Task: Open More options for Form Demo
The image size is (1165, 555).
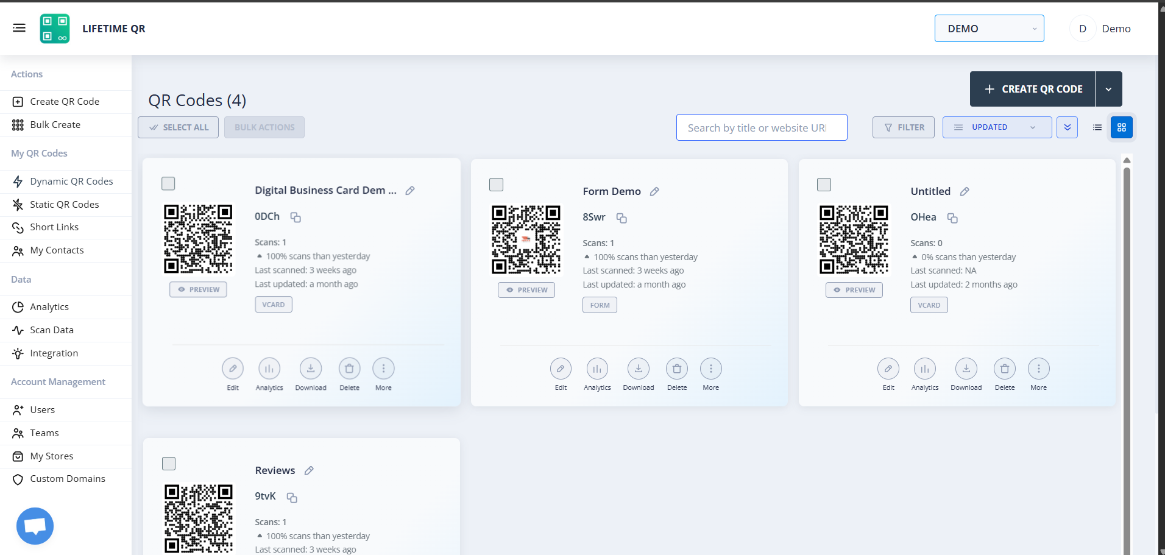Action: tap(711, 369)
